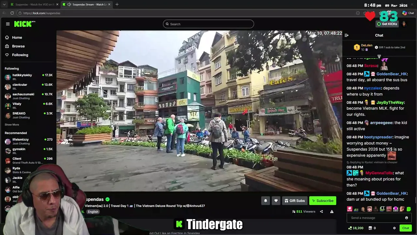The width and height of the screenshot is (417, 235).
Task: Open gymskin recommended channel
Action: click(28, 151)
